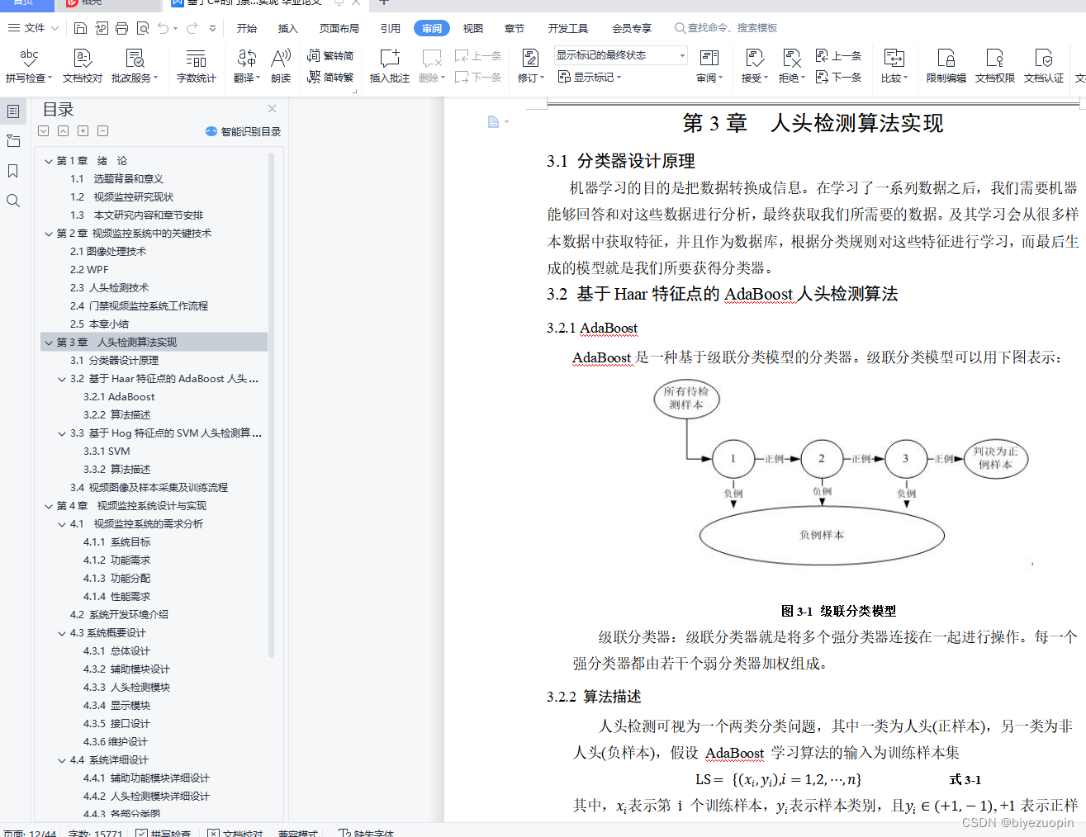Click the command search field 查找命令
Viewport: 1086px width, 837px height.
(x=726, y=28)
